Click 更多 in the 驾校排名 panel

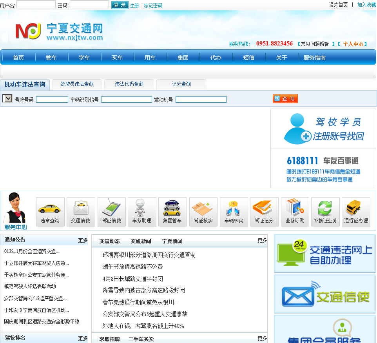pyautogui.click(x=83, y=338)
